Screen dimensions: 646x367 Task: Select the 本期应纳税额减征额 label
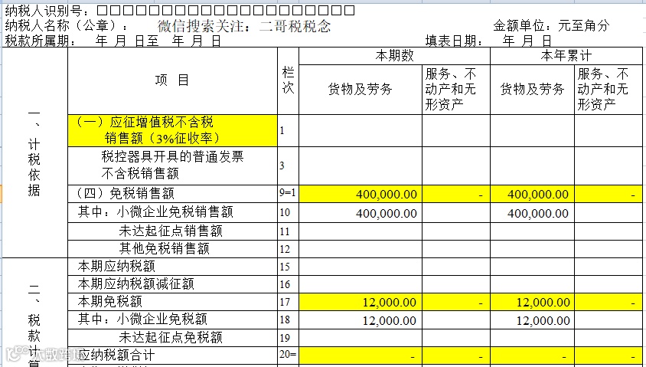[x=173, y=284]
